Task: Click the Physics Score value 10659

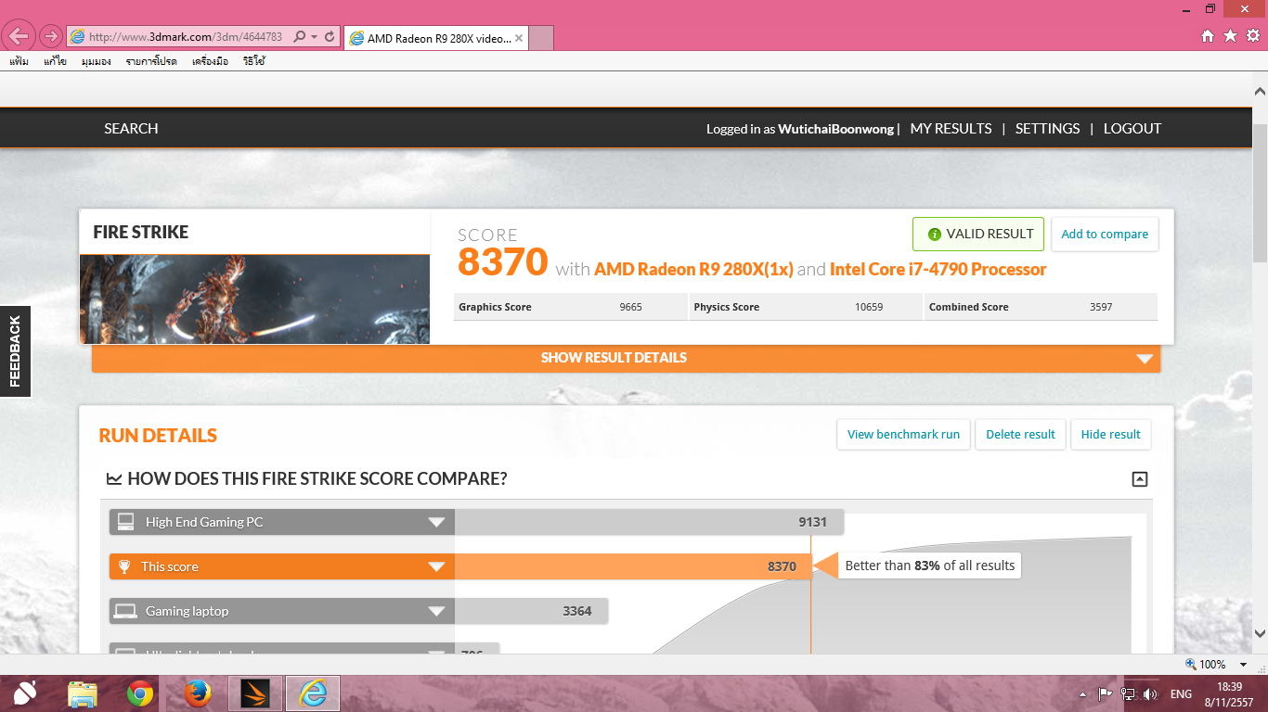Action: click(x=869, y=307)
